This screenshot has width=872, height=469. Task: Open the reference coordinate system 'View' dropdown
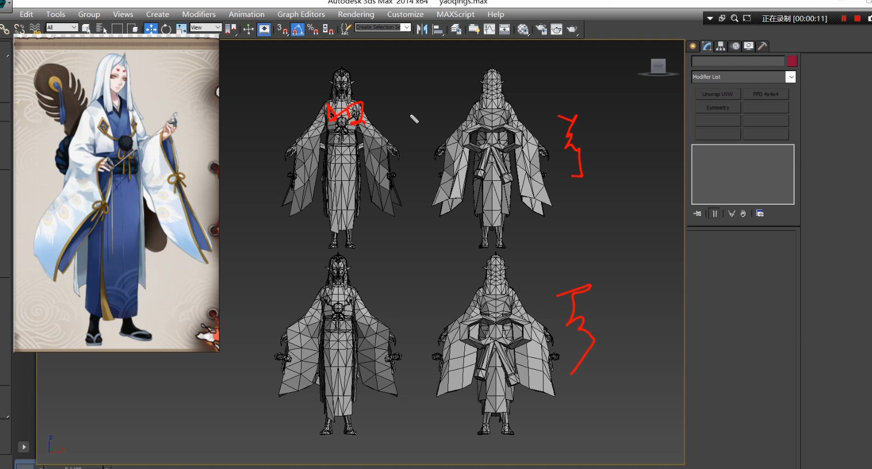(x=205, y=27)
